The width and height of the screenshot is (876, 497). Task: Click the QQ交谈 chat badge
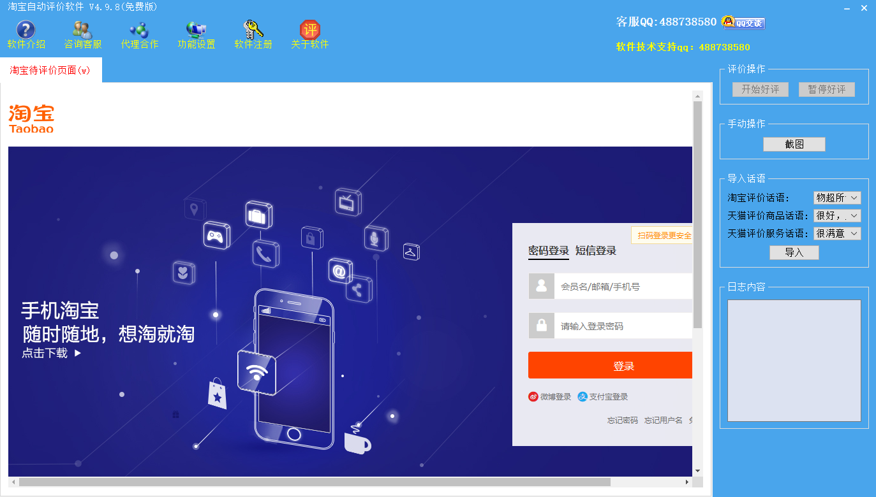(x=743, y=22)
